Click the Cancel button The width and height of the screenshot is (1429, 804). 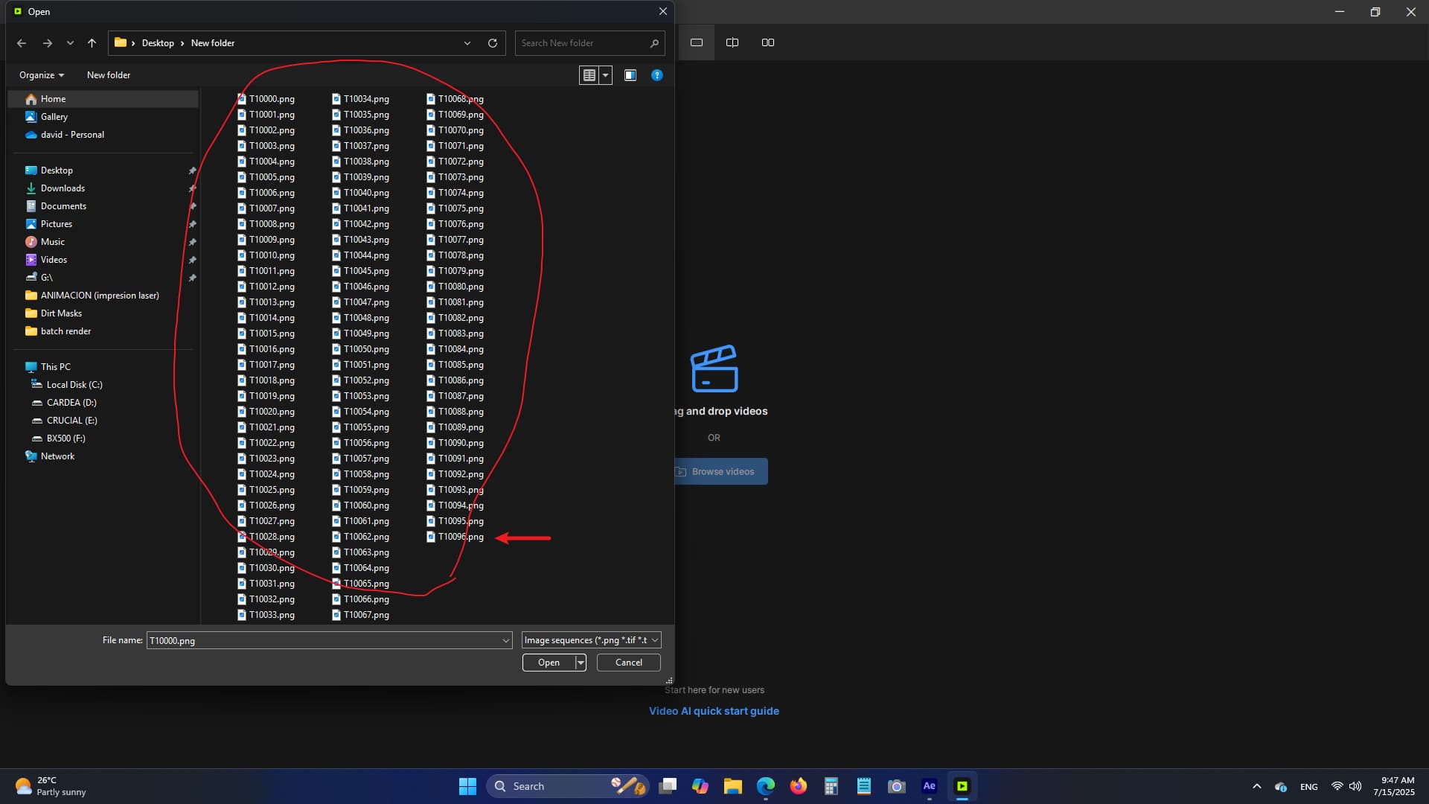(628, 663)
